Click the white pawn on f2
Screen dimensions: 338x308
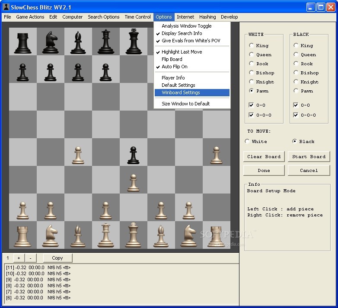pos(161,210)
